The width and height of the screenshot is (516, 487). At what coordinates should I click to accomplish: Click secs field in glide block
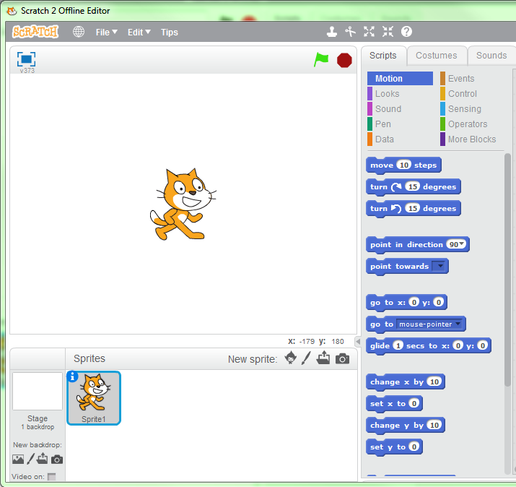coord(398,345)
